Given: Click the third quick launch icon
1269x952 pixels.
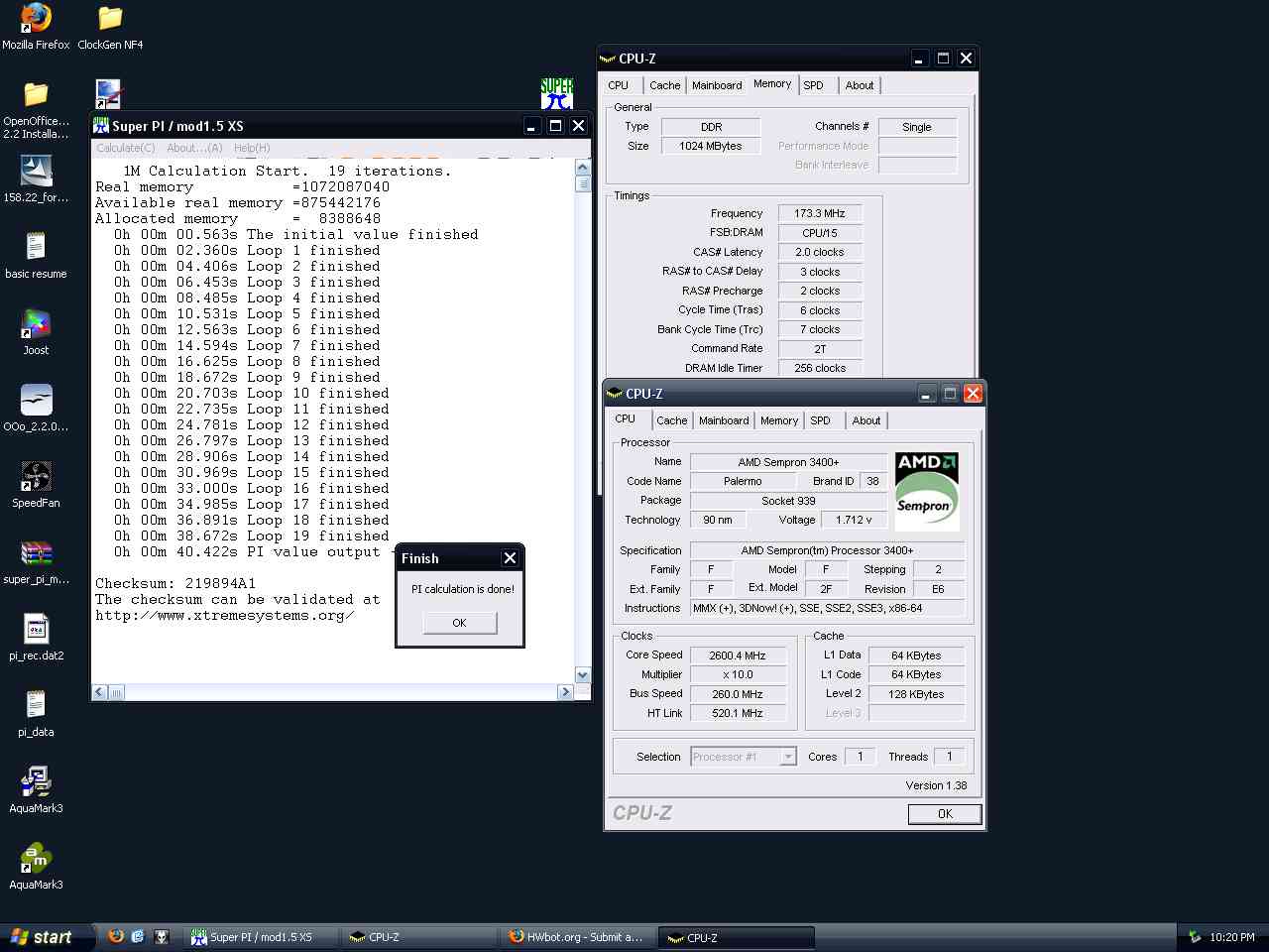Looking at the screenshot, I should pyautogui.click(x=162, y=936).
